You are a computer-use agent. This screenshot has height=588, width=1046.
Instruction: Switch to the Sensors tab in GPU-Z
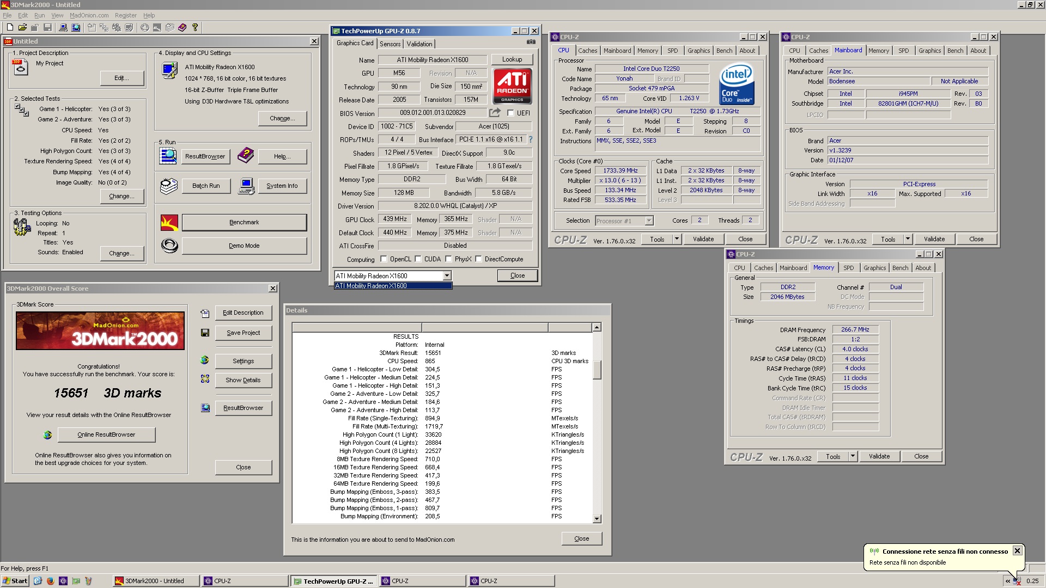[390, 44]
